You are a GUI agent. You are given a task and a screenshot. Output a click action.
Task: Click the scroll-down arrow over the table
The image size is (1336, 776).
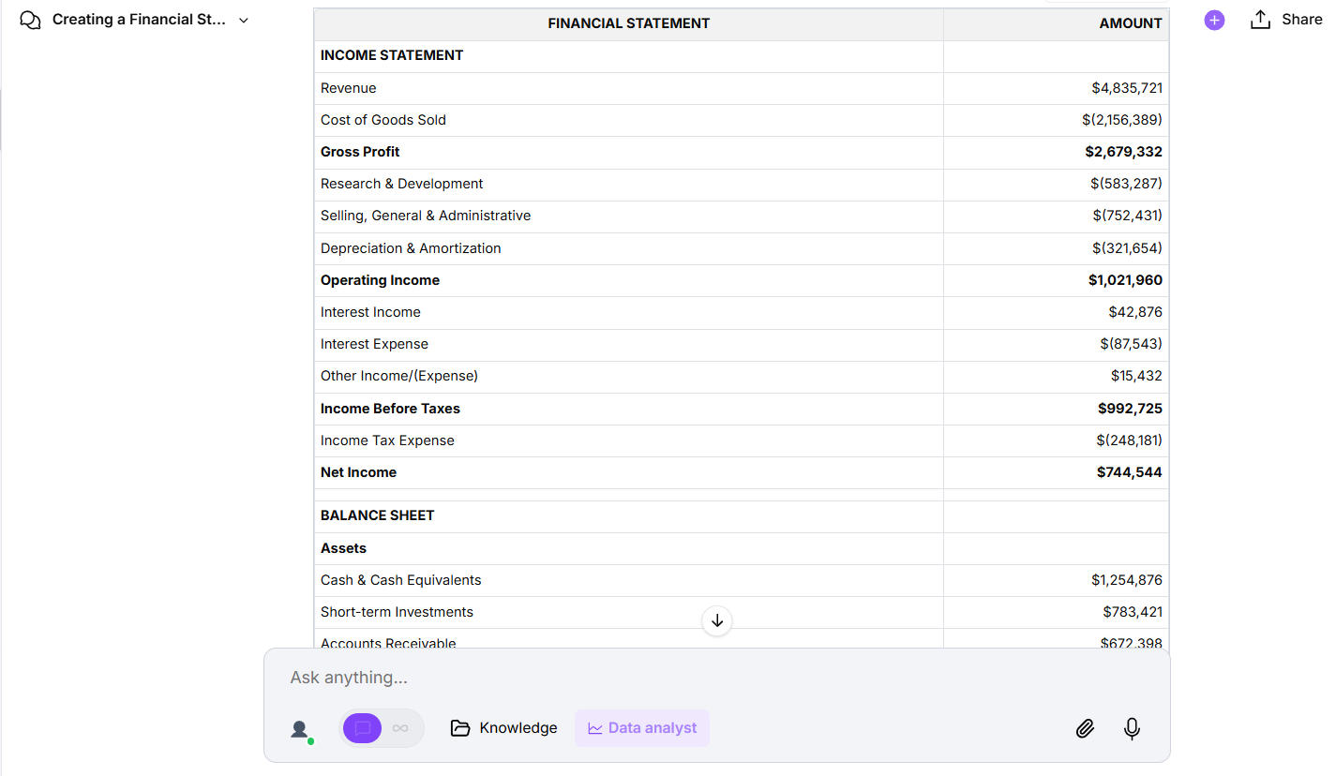(716, 620)
